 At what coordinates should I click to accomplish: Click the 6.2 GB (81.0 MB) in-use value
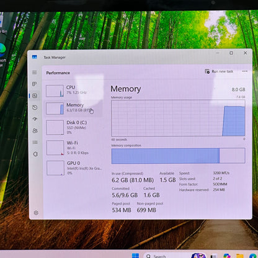click(133, 180)
